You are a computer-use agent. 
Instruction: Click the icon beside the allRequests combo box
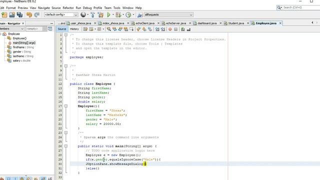[140, 14]
